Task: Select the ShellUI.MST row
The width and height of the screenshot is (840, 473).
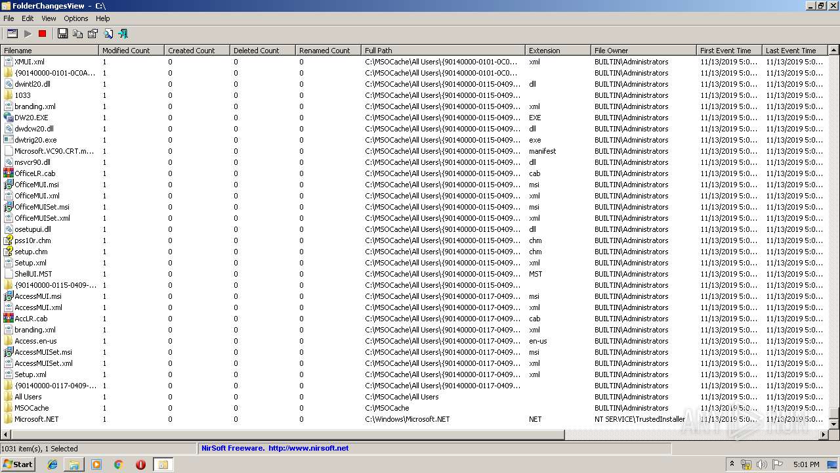Action: (x=414, y=274)
